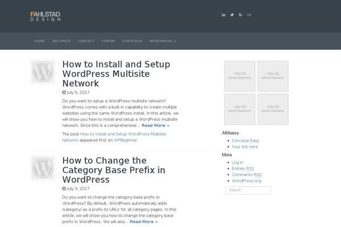Open the Twitter social icon
Screen dimensions: 341x227
click(x=232, y=15)
